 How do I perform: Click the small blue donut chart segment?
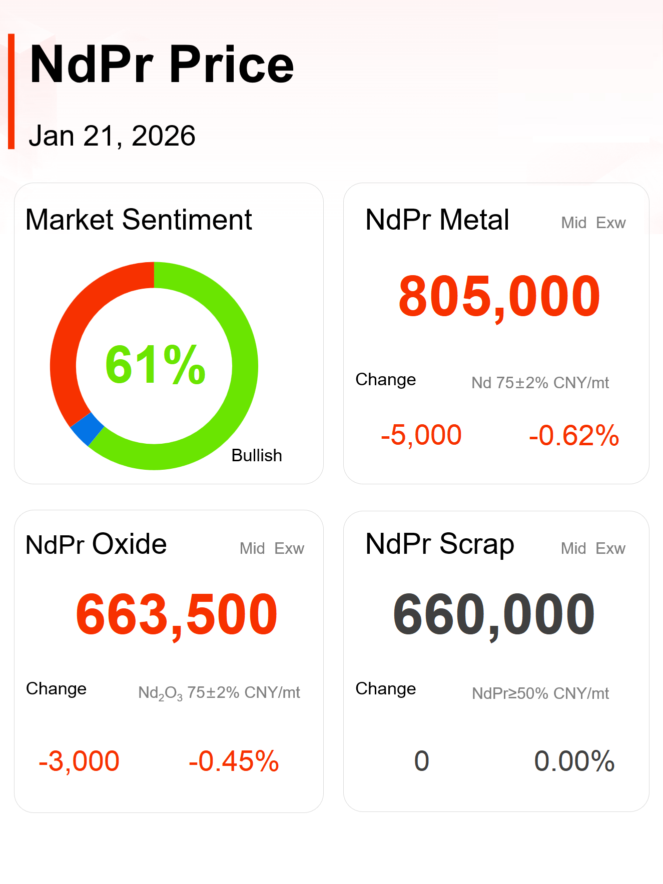(x=87, y=429)
